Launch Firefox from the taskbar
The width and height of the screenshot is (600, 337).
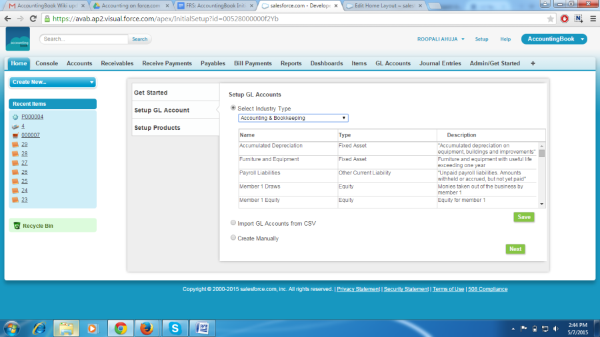(x=147, y=328)
